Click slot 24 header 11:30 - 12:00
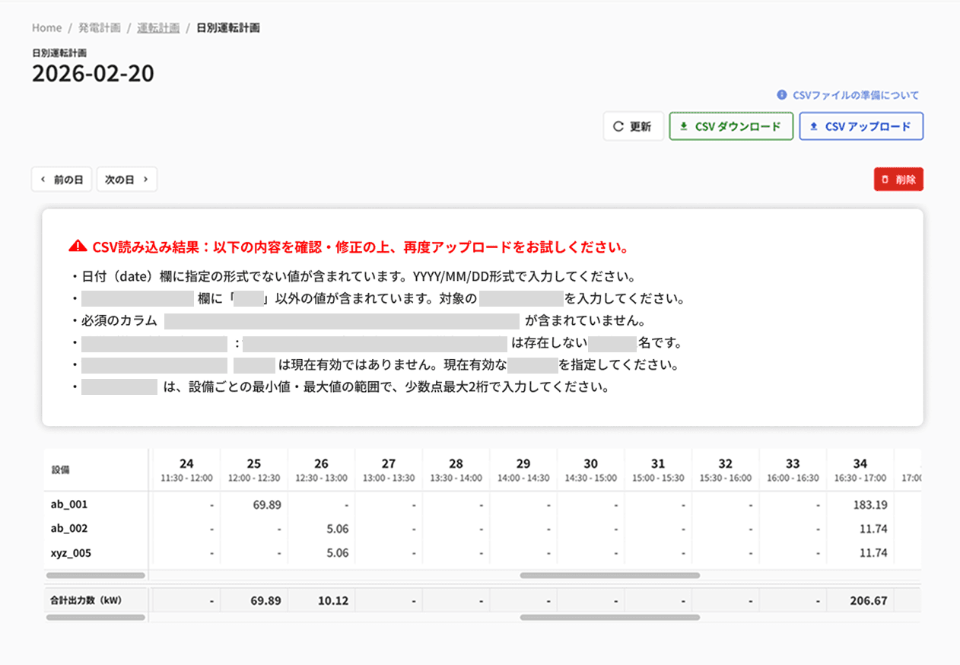 click(186, 469)
